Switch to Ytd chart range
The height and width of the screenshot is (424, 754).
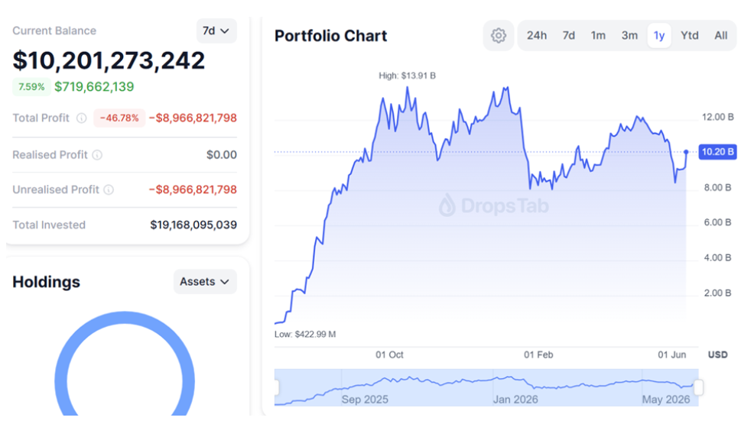(x=690, y=36)
